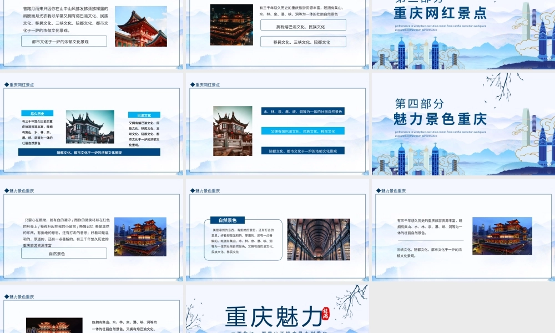The height and width of the screenshot is (333, 555).
Task: Click the paragraph starting 美是凛然的东西 in the rounded box
Action: 242,241
